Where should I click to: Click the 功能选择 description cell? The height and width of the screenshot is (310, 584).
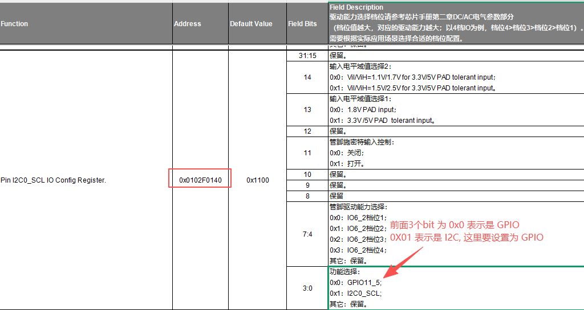tap(456, 288)
